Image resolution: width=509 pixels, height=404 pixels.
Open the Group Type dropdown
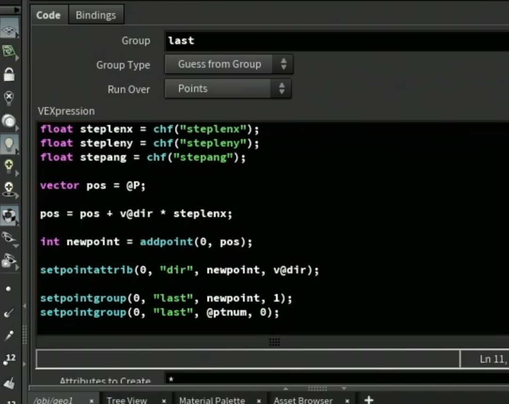click(229, 64)
